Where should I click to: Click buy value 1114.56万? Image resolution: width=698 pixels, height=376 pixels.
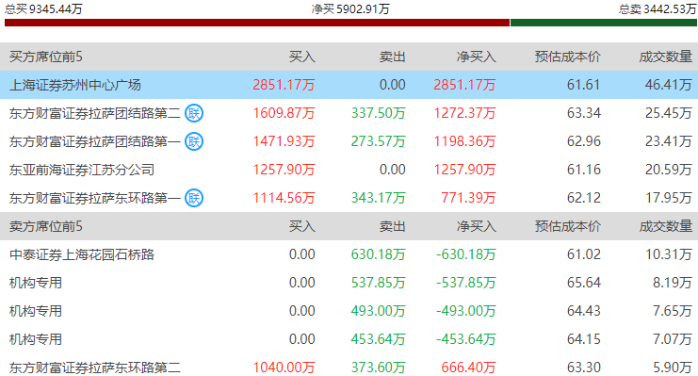(284, 198)
